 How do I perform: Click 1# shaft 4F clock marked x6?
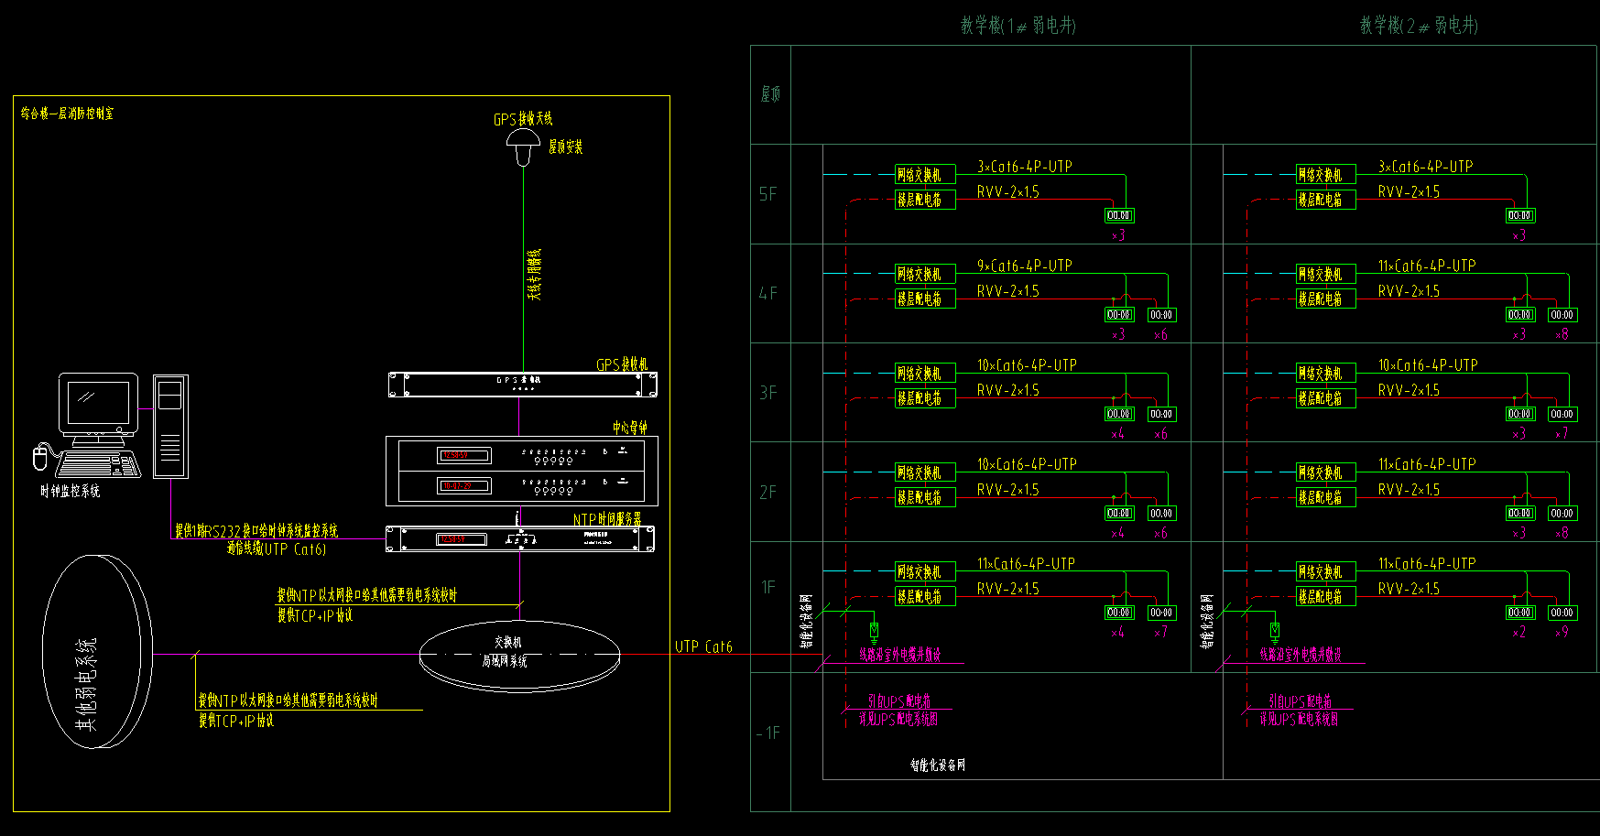coord(1161,315)
